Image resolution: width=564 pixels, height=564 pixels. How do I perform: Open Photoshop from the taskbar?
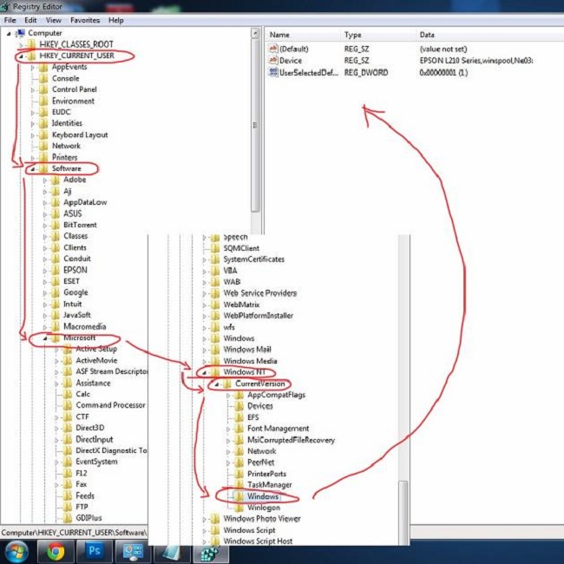95,551
